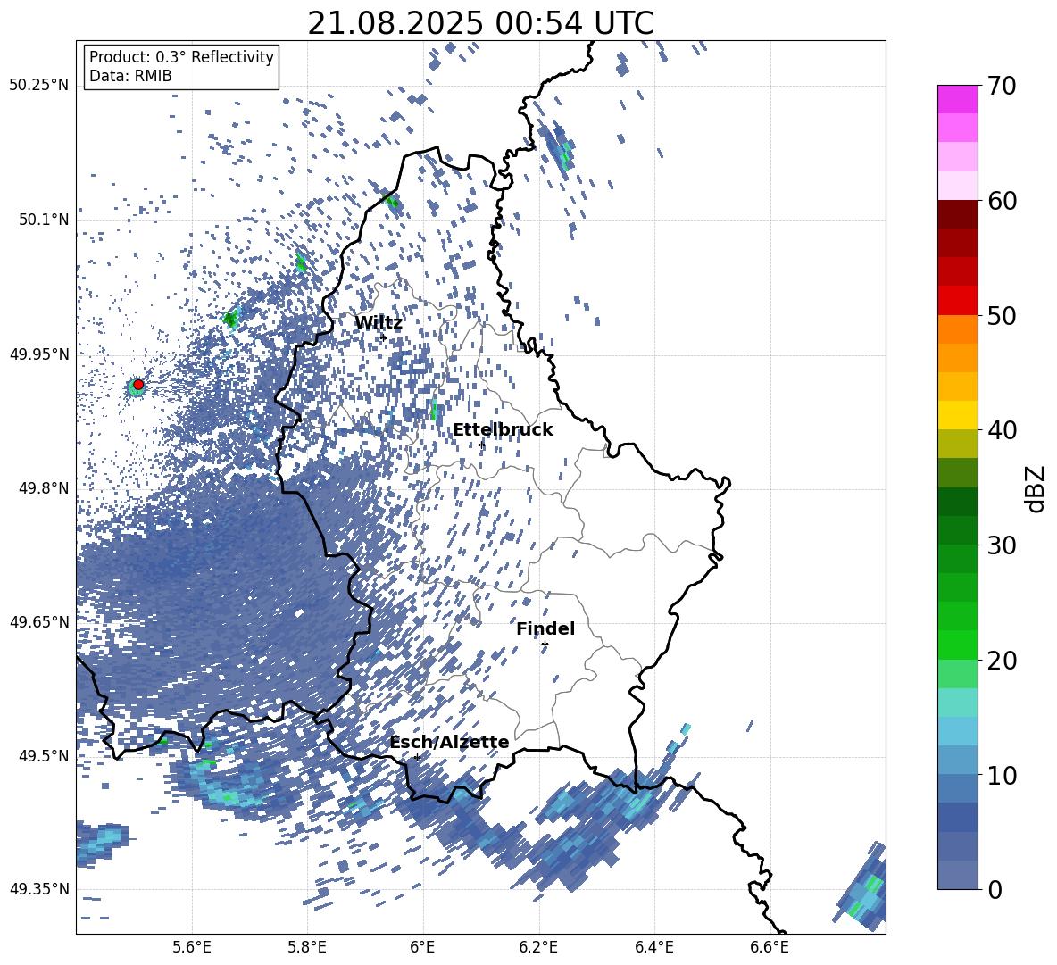The width and height of the screenshot is (1057, 965).
Task: Click the 30 value on colorbar
Action: click(1002, 545)
